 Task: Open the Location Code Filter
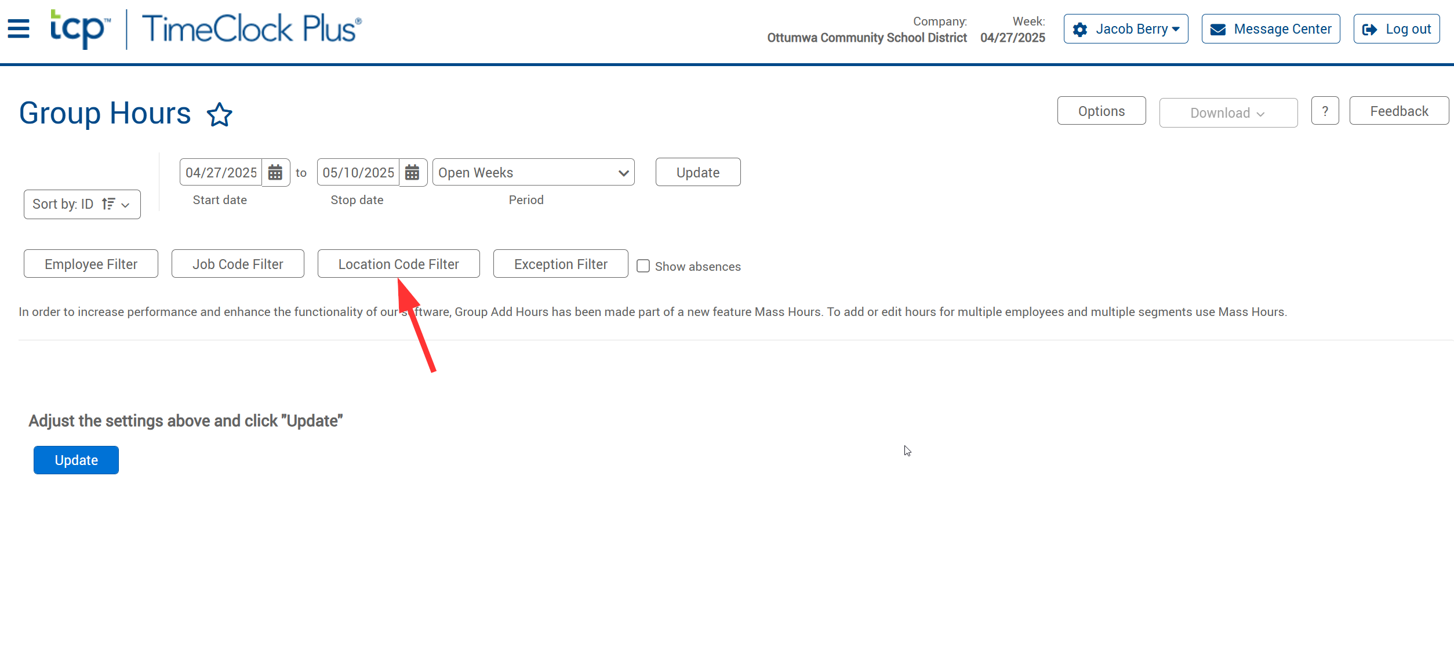[x=398, y=264]
